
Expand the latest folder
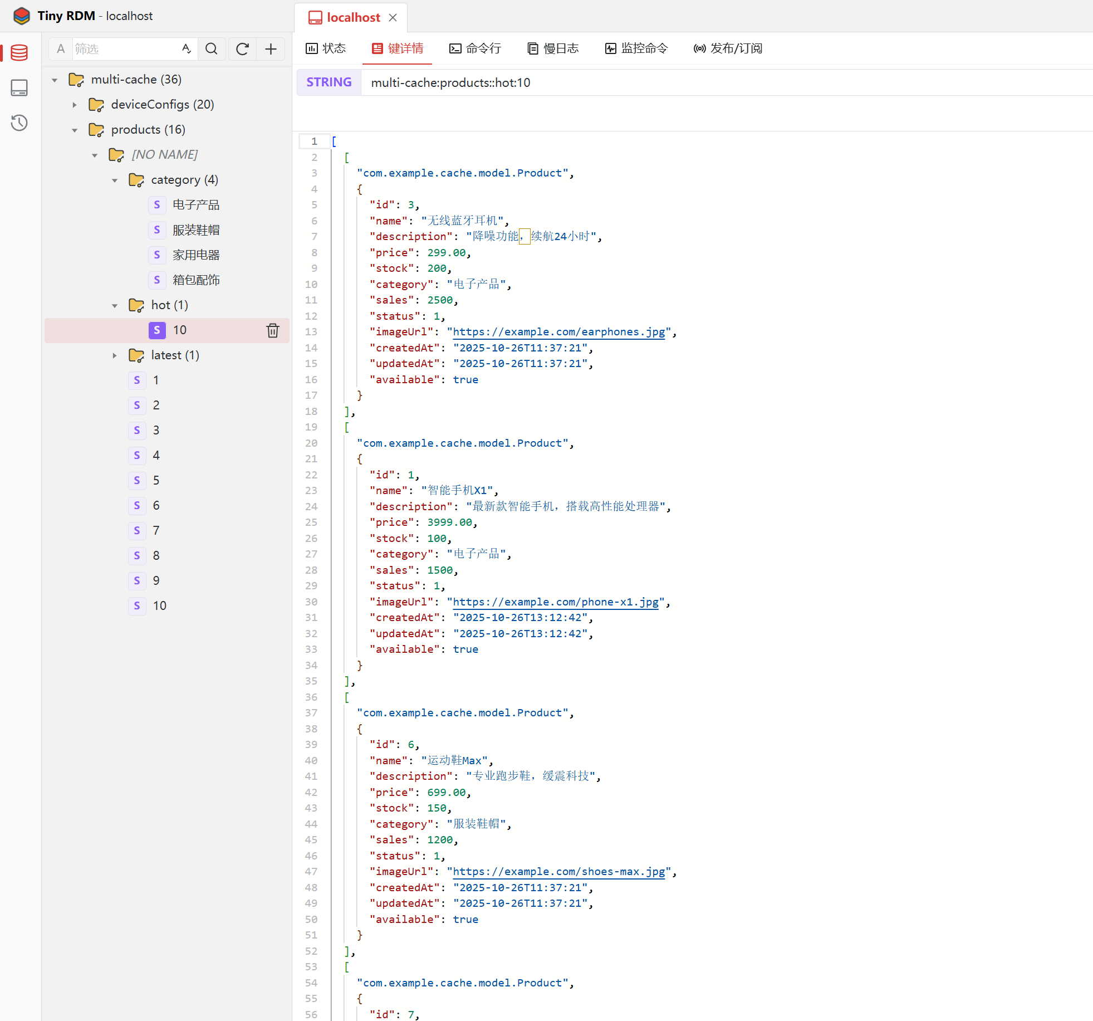115,355
